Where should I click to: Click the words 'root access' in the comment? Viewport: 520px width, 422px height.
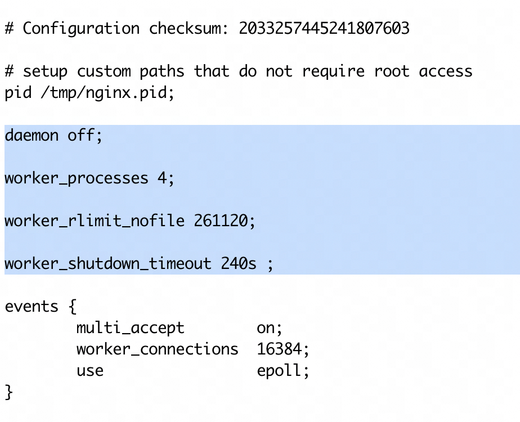(x=424, y=71)
